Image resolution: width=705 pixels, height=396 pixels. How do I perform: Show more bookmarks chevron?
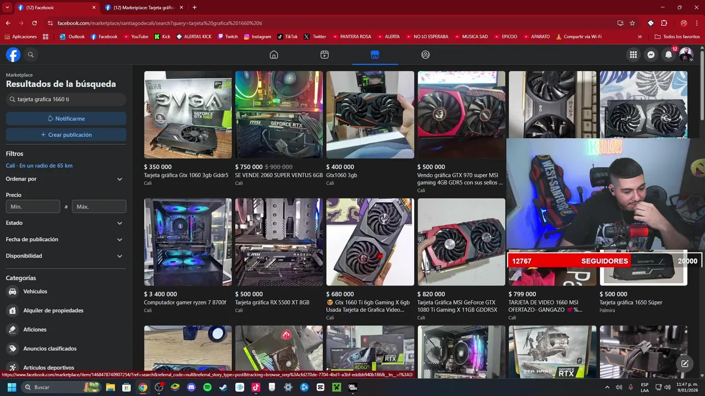tap(640, 36)
